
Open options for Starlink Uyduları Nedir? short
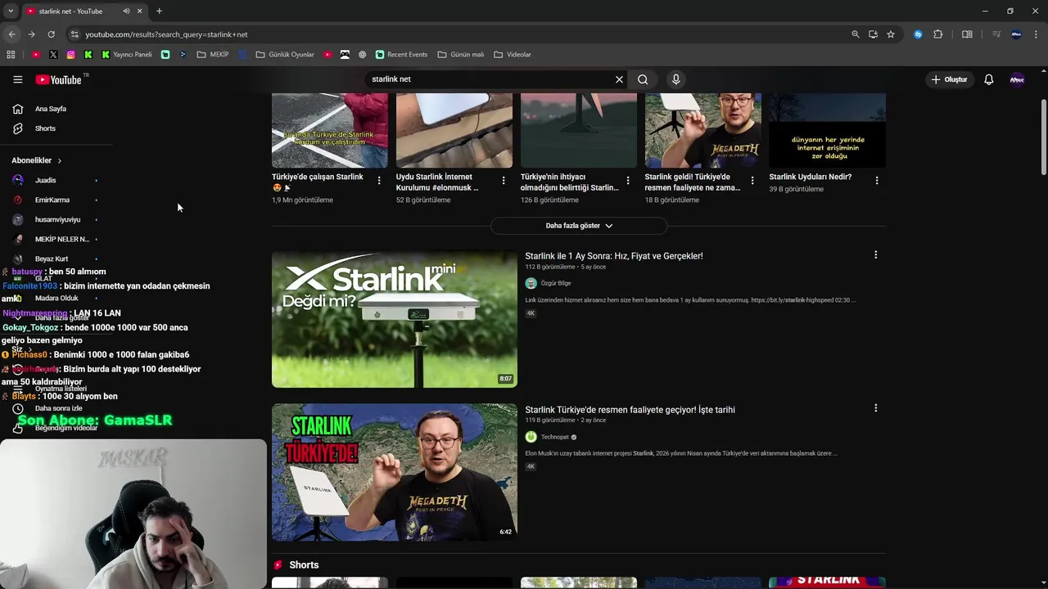877,181
